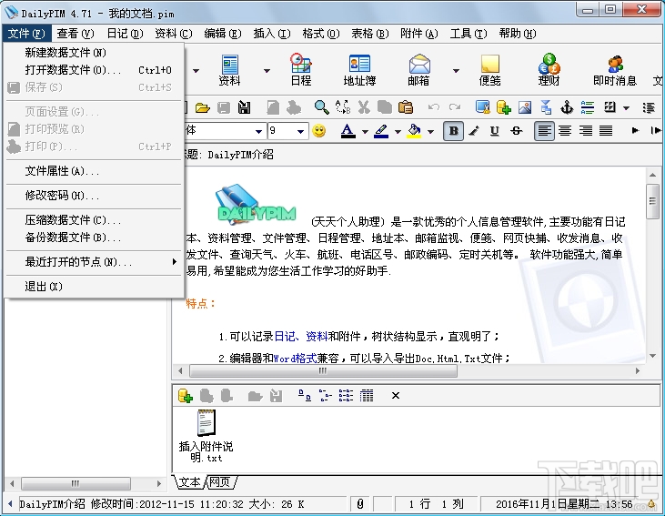Expand the dropdown arrow next to 邮箱
The image size is (665, 516).
456,70
